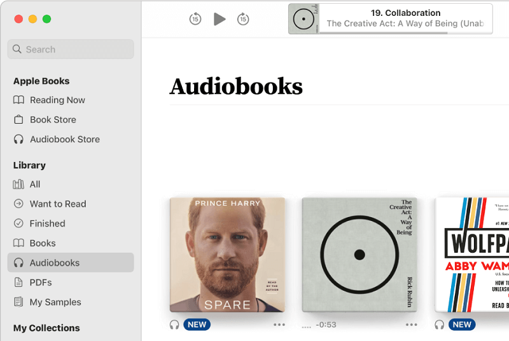Select Audiobooks in the sidebar

point(55,263)
